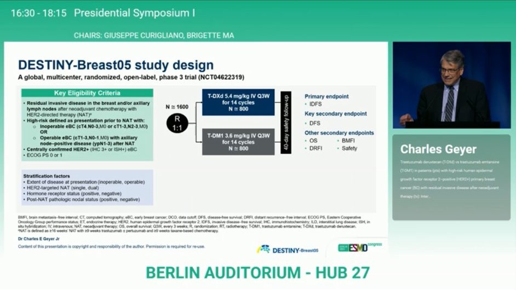
Task: Click the Presidential Symposium I session title
Action: point(134,13)
